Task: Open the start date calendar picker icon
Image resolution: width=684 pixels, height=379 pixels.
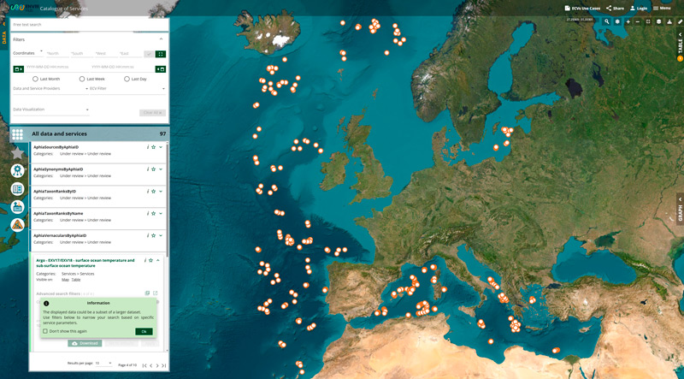Action: click(x=18, y=69)
